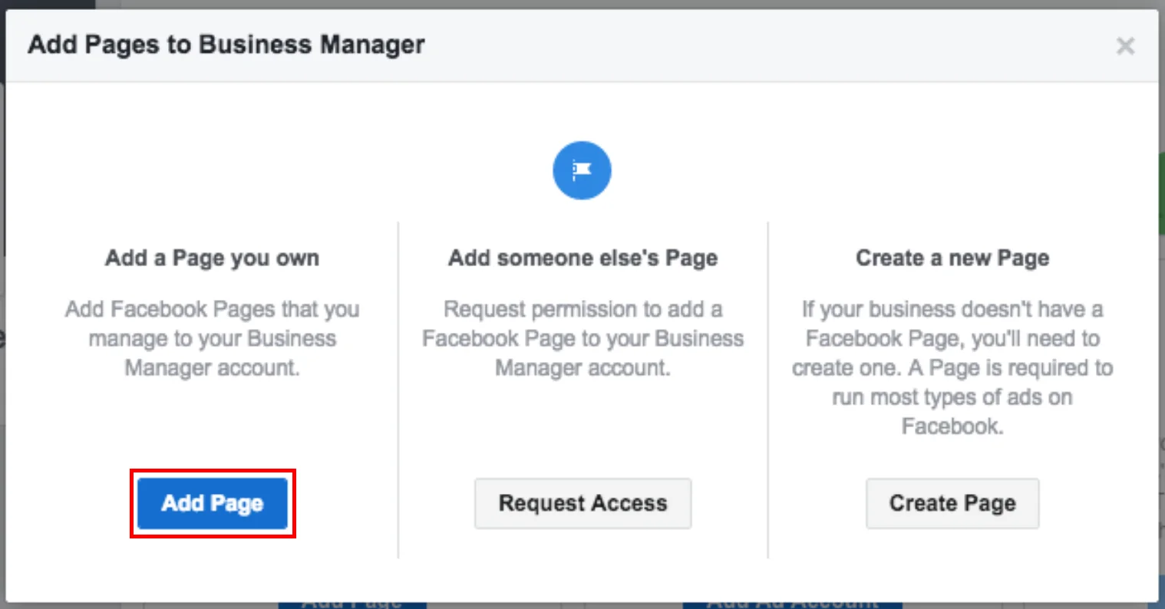
Task: Click the 'If your business doesn't have a' description
Action: click(952, 367)
